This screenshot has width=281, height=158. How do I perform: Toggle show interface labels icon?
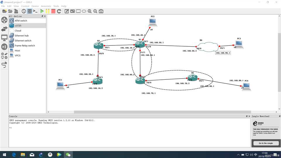point(30,11)
